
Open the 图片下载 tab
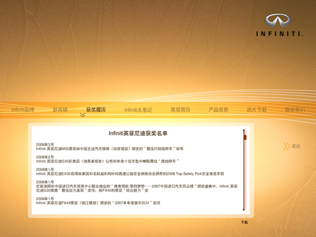[x=257, y=110]
